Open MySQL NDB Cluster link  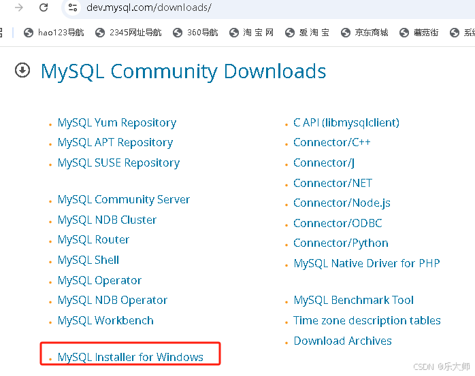tap(107, 220)
